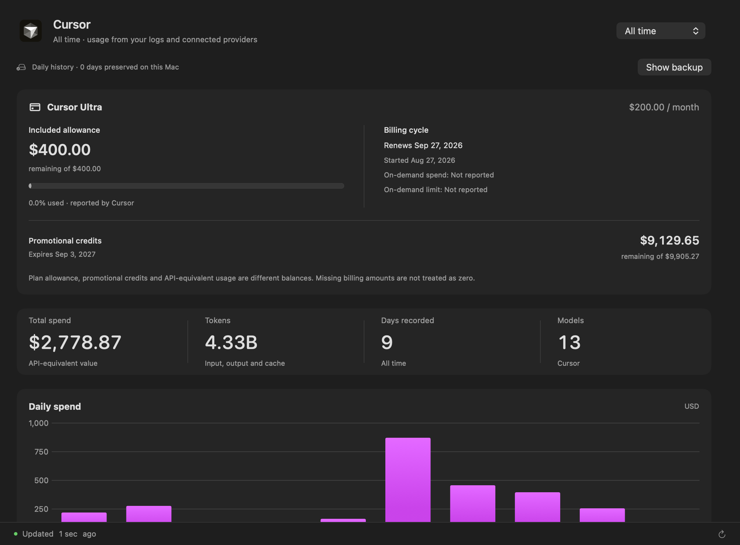Click the Cursor Ultra plan title
This screenshot has height=545, width=740.
pos(75,107)
